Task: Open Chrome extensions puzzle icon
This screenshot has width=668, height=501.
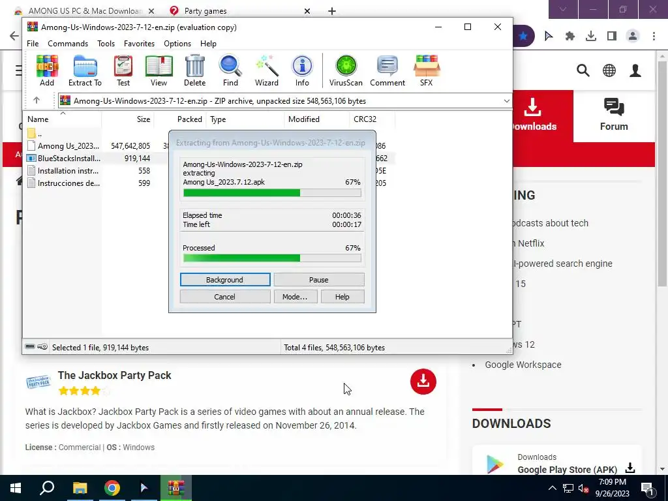Action: click(x=570, y=37)
